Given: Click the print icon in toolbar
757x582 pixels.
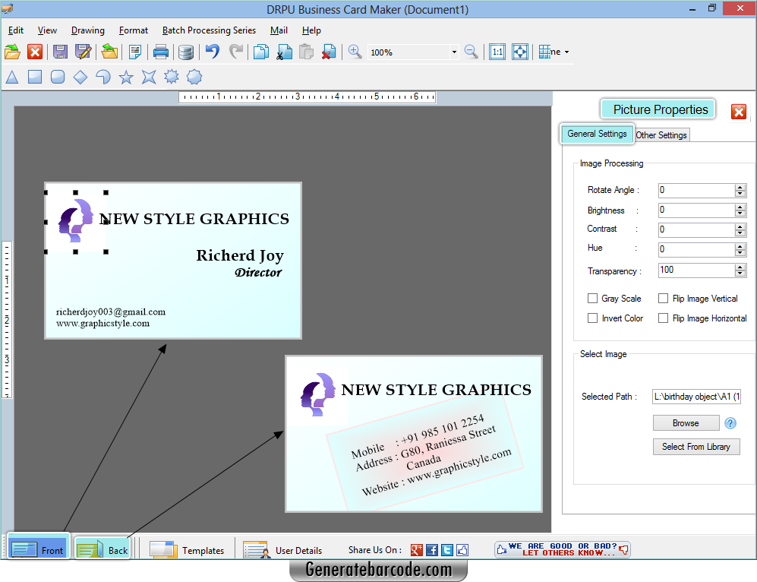Looking at the screenshot, I should pyautogui.click(x=161, y=52).
